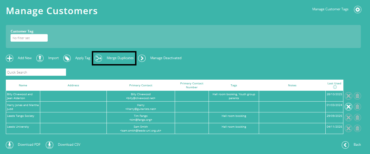This screenshot has height=154, width=370.
Task: Click the Download PDF label
Action: (x=29, y=145)
